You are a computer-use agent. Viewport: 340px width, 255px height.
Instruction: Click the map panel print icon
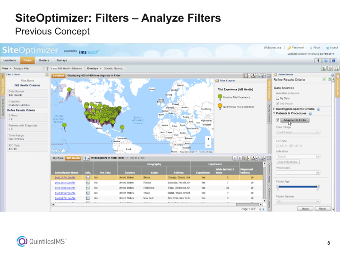point(262,76)
